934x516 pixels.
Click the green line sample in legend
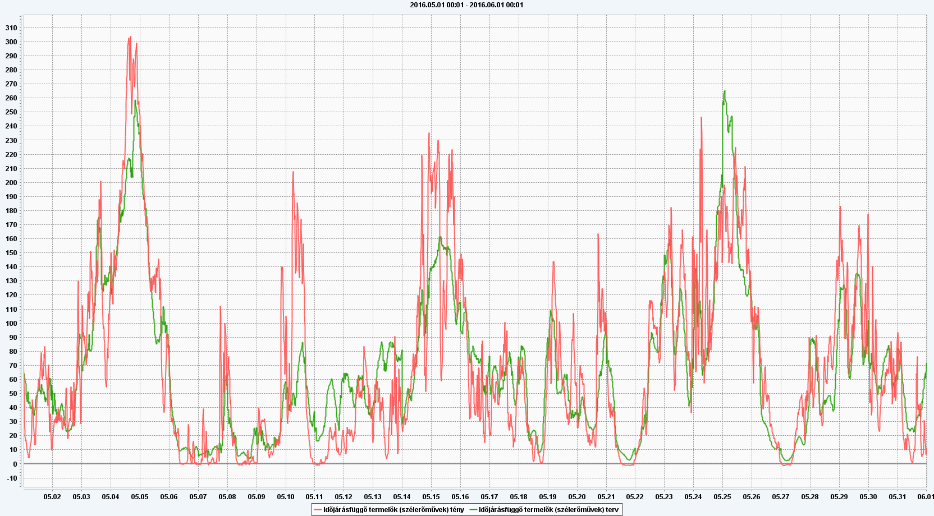tap(473, 510)
